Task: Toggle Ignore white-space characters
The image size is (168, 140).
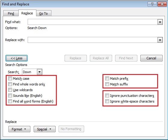Action: click(x=107, y=101)
